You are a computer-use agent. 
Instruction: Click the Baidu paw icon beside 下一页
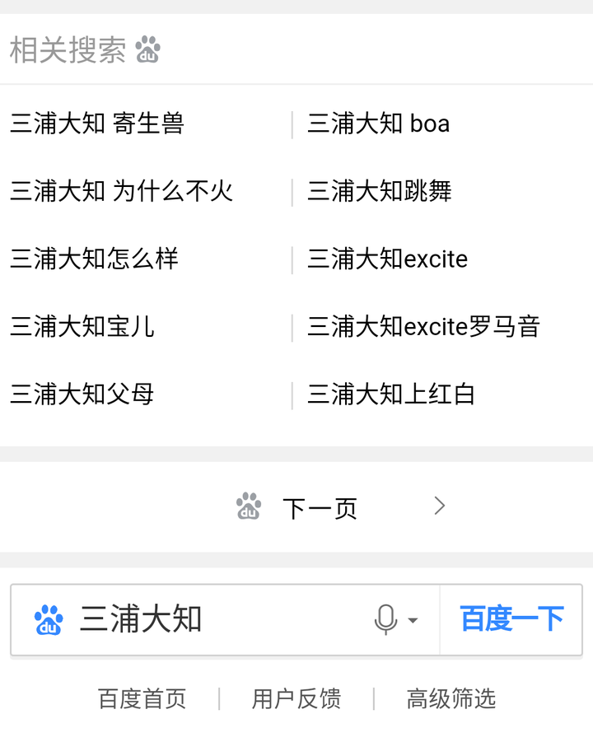[248, 506]
